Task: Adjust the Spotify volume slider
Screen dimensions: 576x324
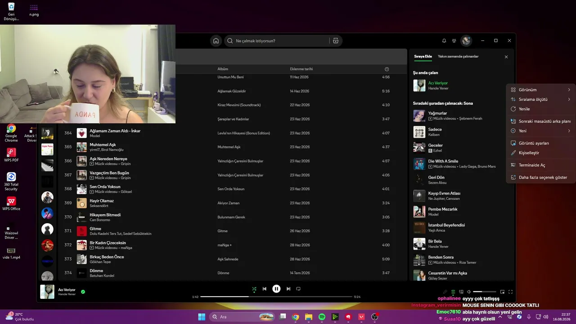Action: tap(485, 292)
